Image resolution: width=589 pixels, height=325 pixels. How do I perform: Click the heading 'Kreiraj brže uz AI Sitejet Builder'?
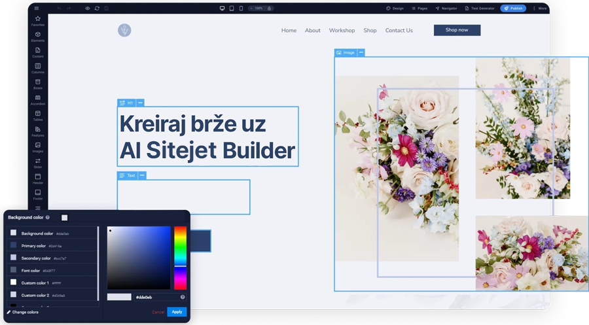207,137
